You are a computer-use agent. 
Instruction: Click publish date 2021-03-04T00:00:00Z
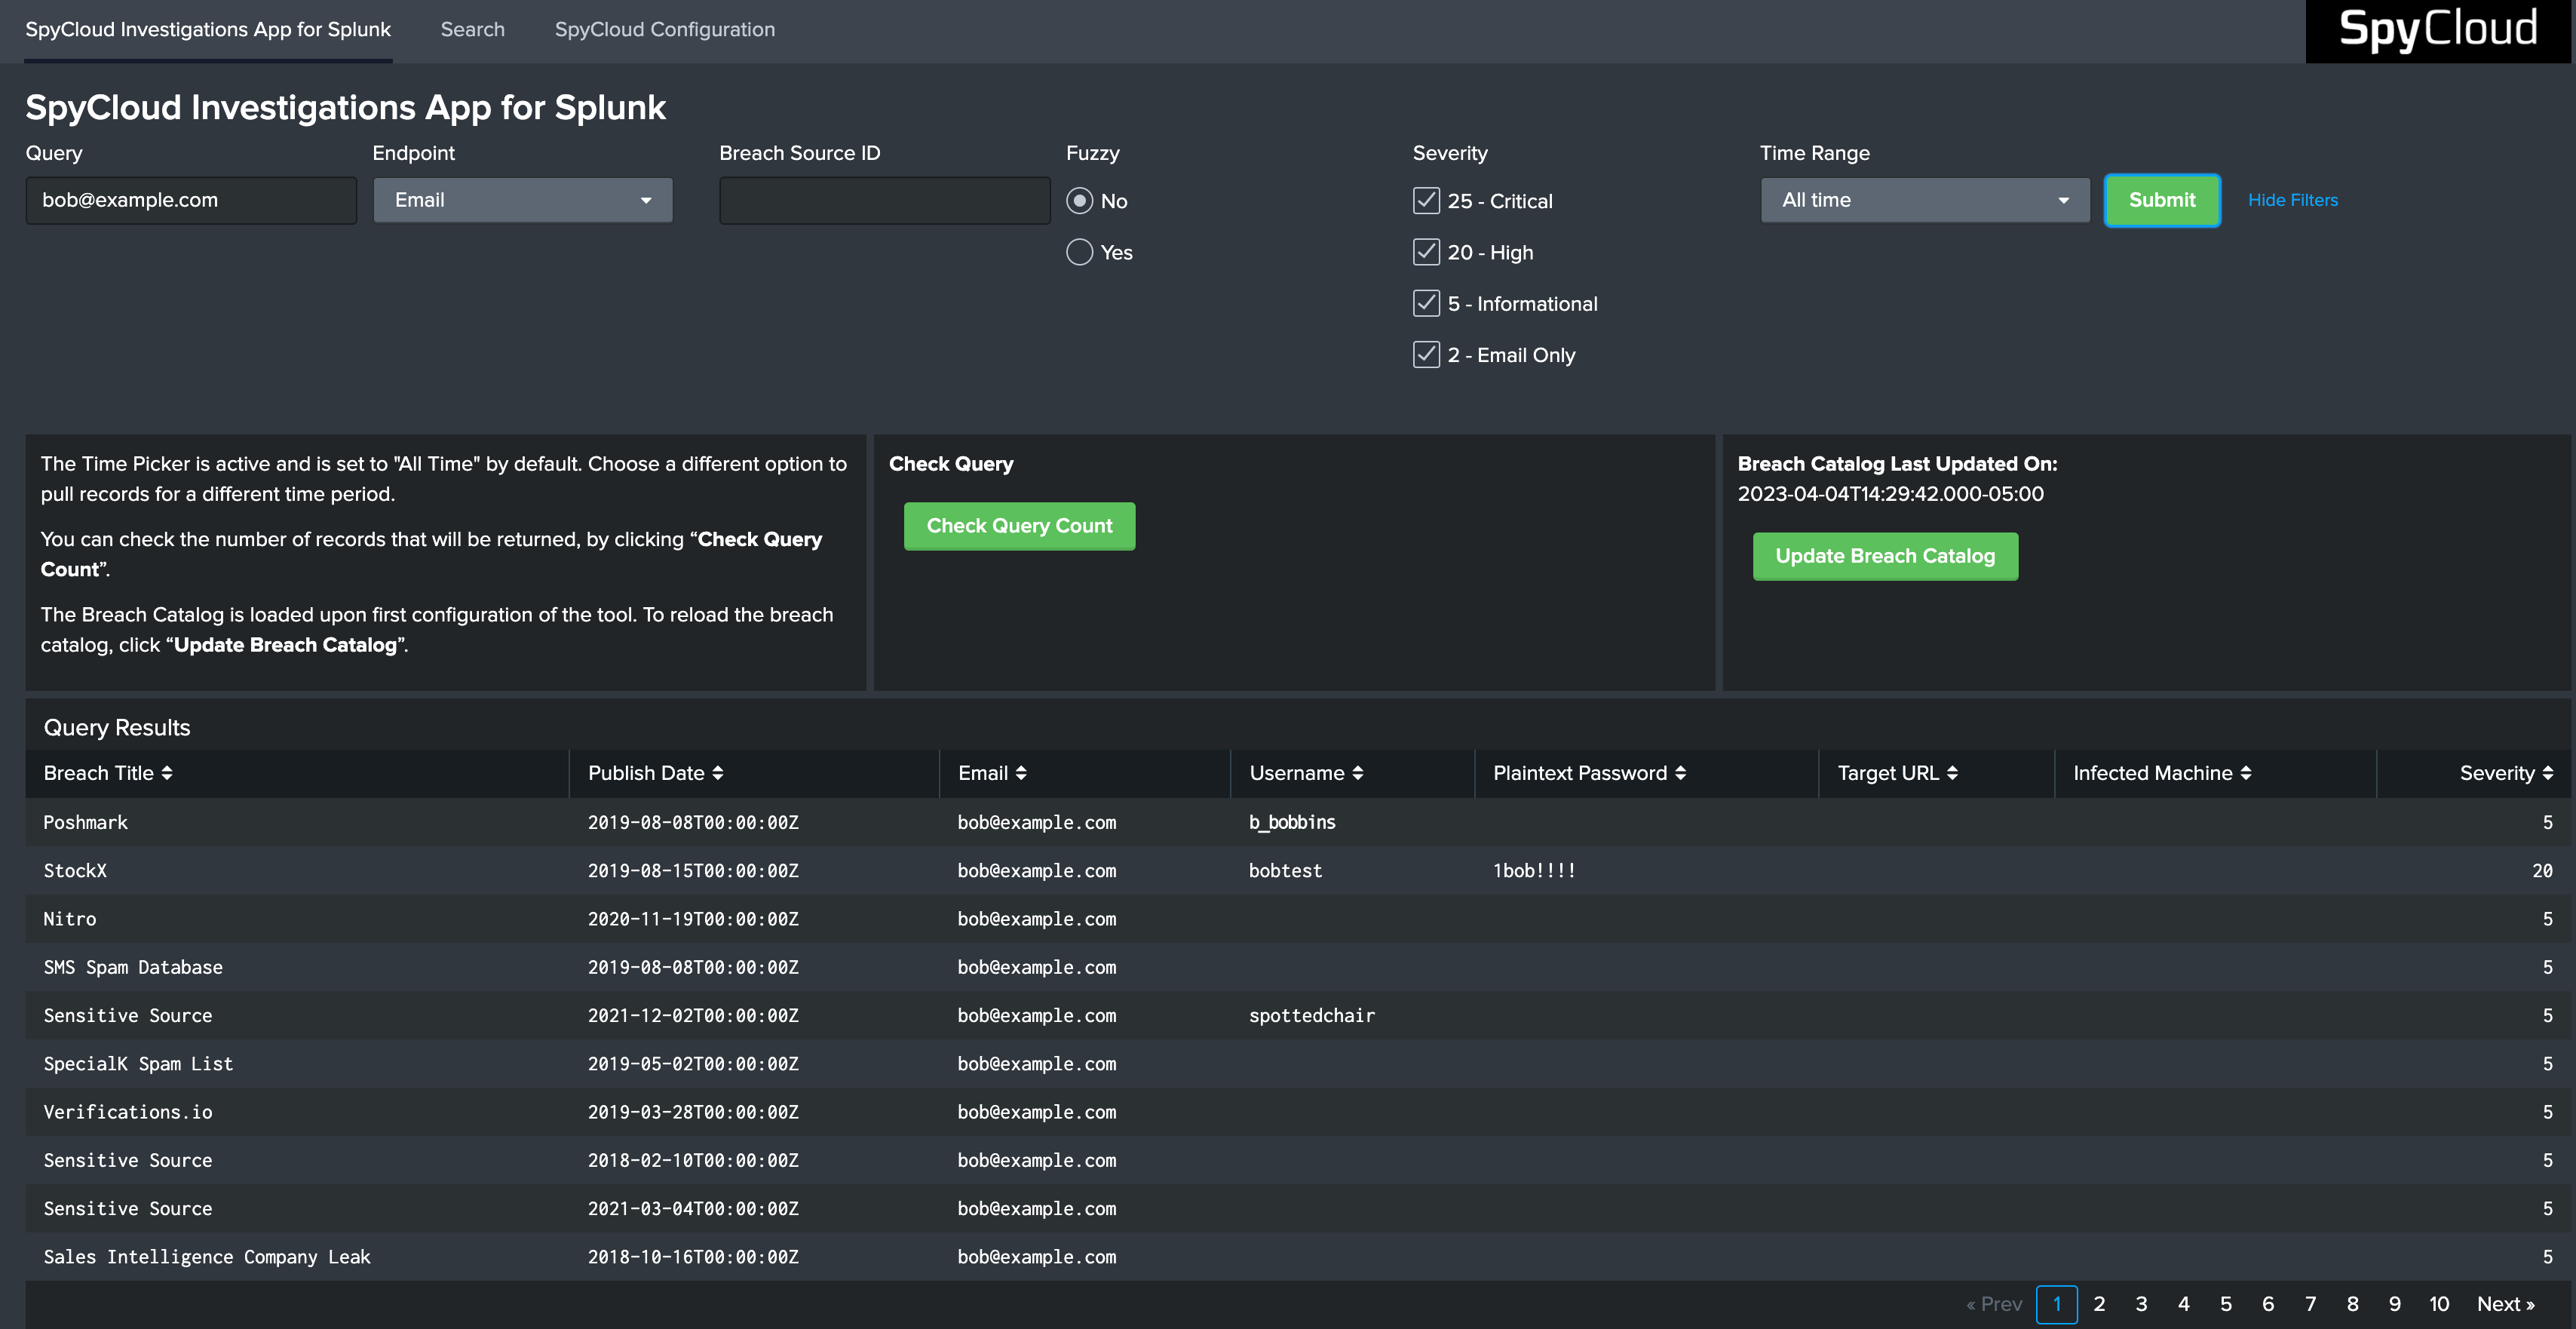click(693, 1208)
